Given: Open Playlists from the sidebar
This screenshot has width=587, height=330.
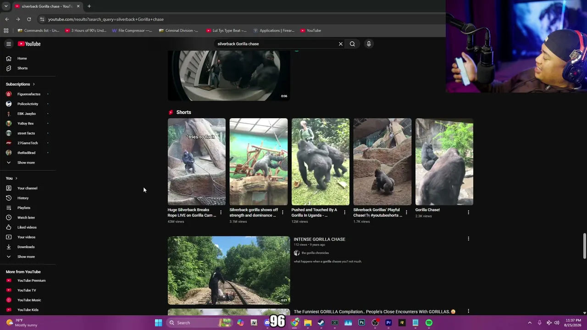Looking at the screenshot, I should [x=24, y=208].
